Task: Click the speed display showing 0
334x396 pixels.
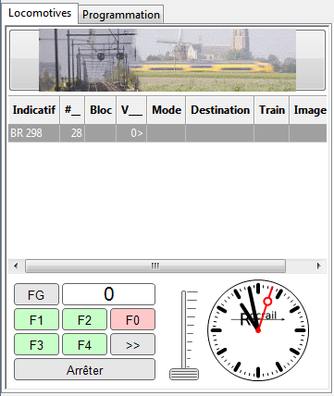Action: 108,294
